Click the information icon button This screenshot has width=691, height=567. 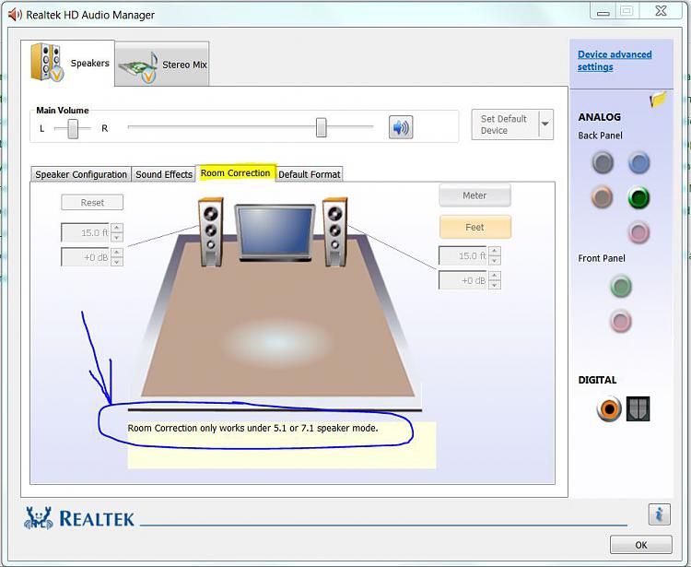(660, 514)
